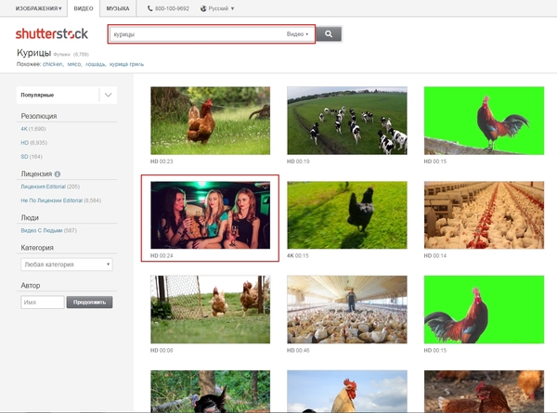
Task: Switch to the Видео tab
Action: pos(84,8)
